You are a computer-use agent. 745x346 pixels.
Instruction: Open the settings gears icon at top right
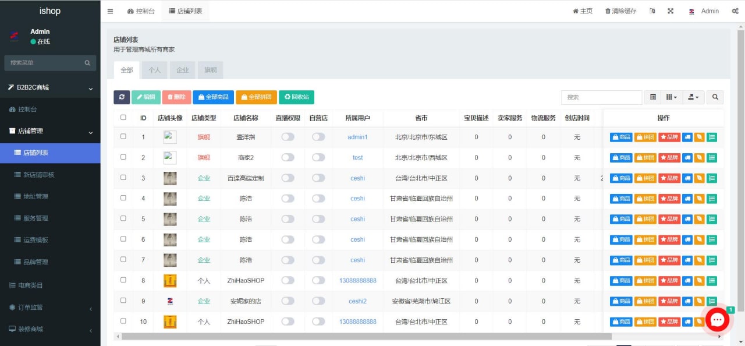click(735, 11)
